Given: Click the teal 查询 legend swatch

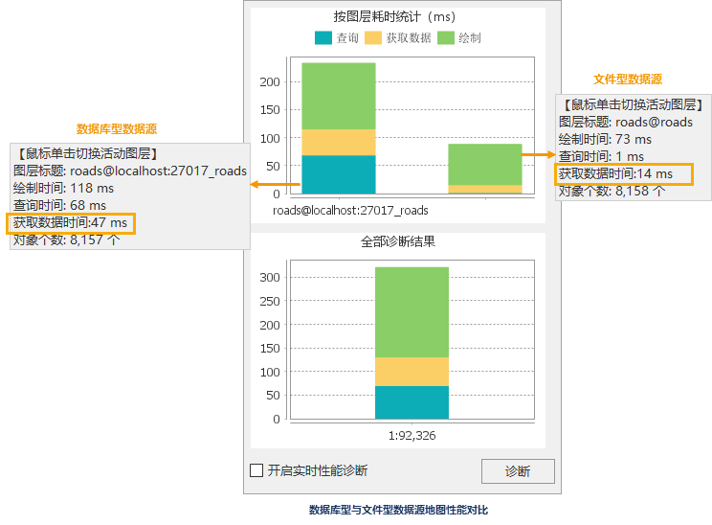Looking at the screenshot, I should click(323, 38).
